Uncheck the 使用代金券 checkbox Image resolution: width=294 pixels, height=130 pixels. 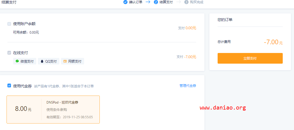coord(9,85)
